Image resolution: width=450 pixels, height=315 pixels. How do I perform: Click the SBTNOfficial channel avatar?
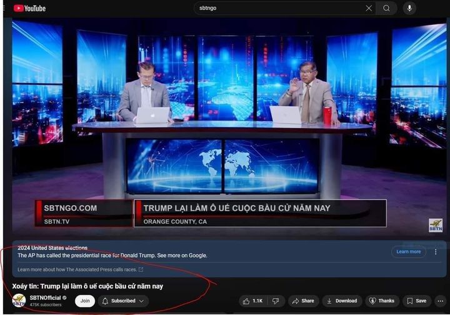pos(19,301)
